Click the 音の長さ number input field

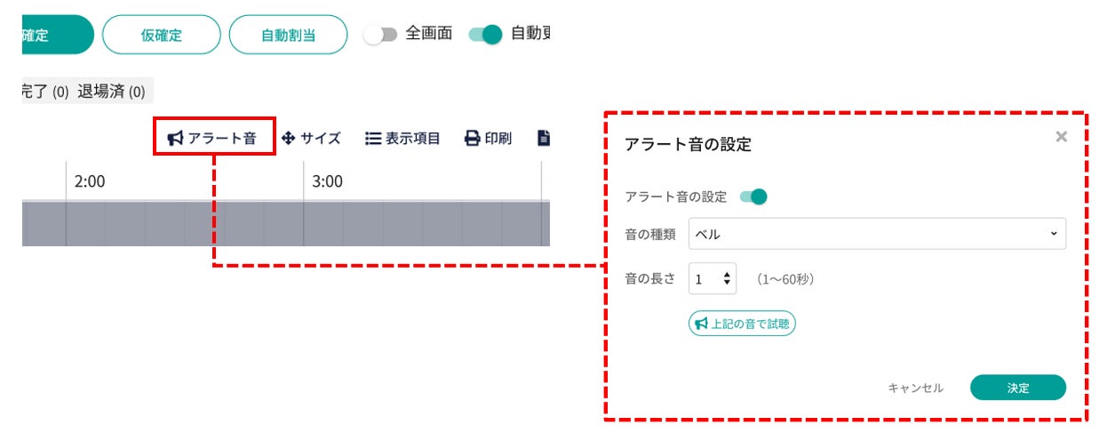(x=704, y=279)
